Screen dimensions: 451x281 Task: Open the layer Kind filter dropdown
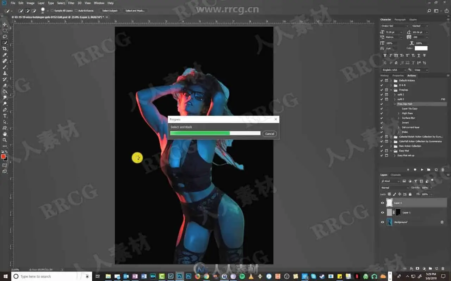click(x=390, y=181)
